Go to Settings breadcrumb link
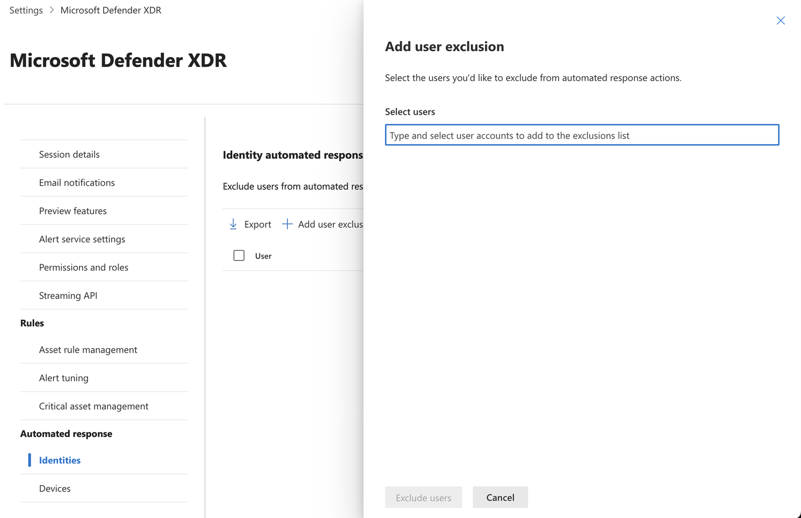 tap(26, 10)
